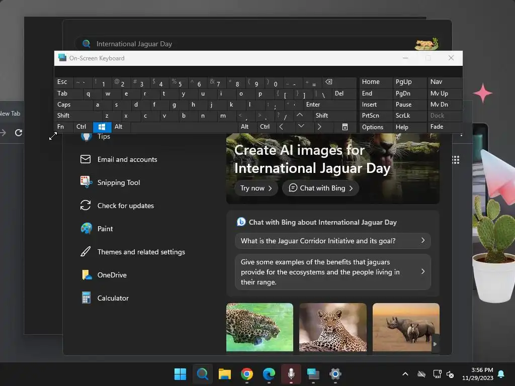The width and height of the screenshot is (515, 386).
Task: Click Home key on On-Screen Keyboard
Action: [x=375, y=82]
